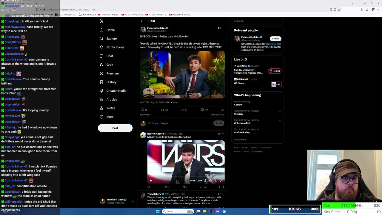Open Grok from the sidebar
The width and height of the screenshot is (382, 215).
106,64
